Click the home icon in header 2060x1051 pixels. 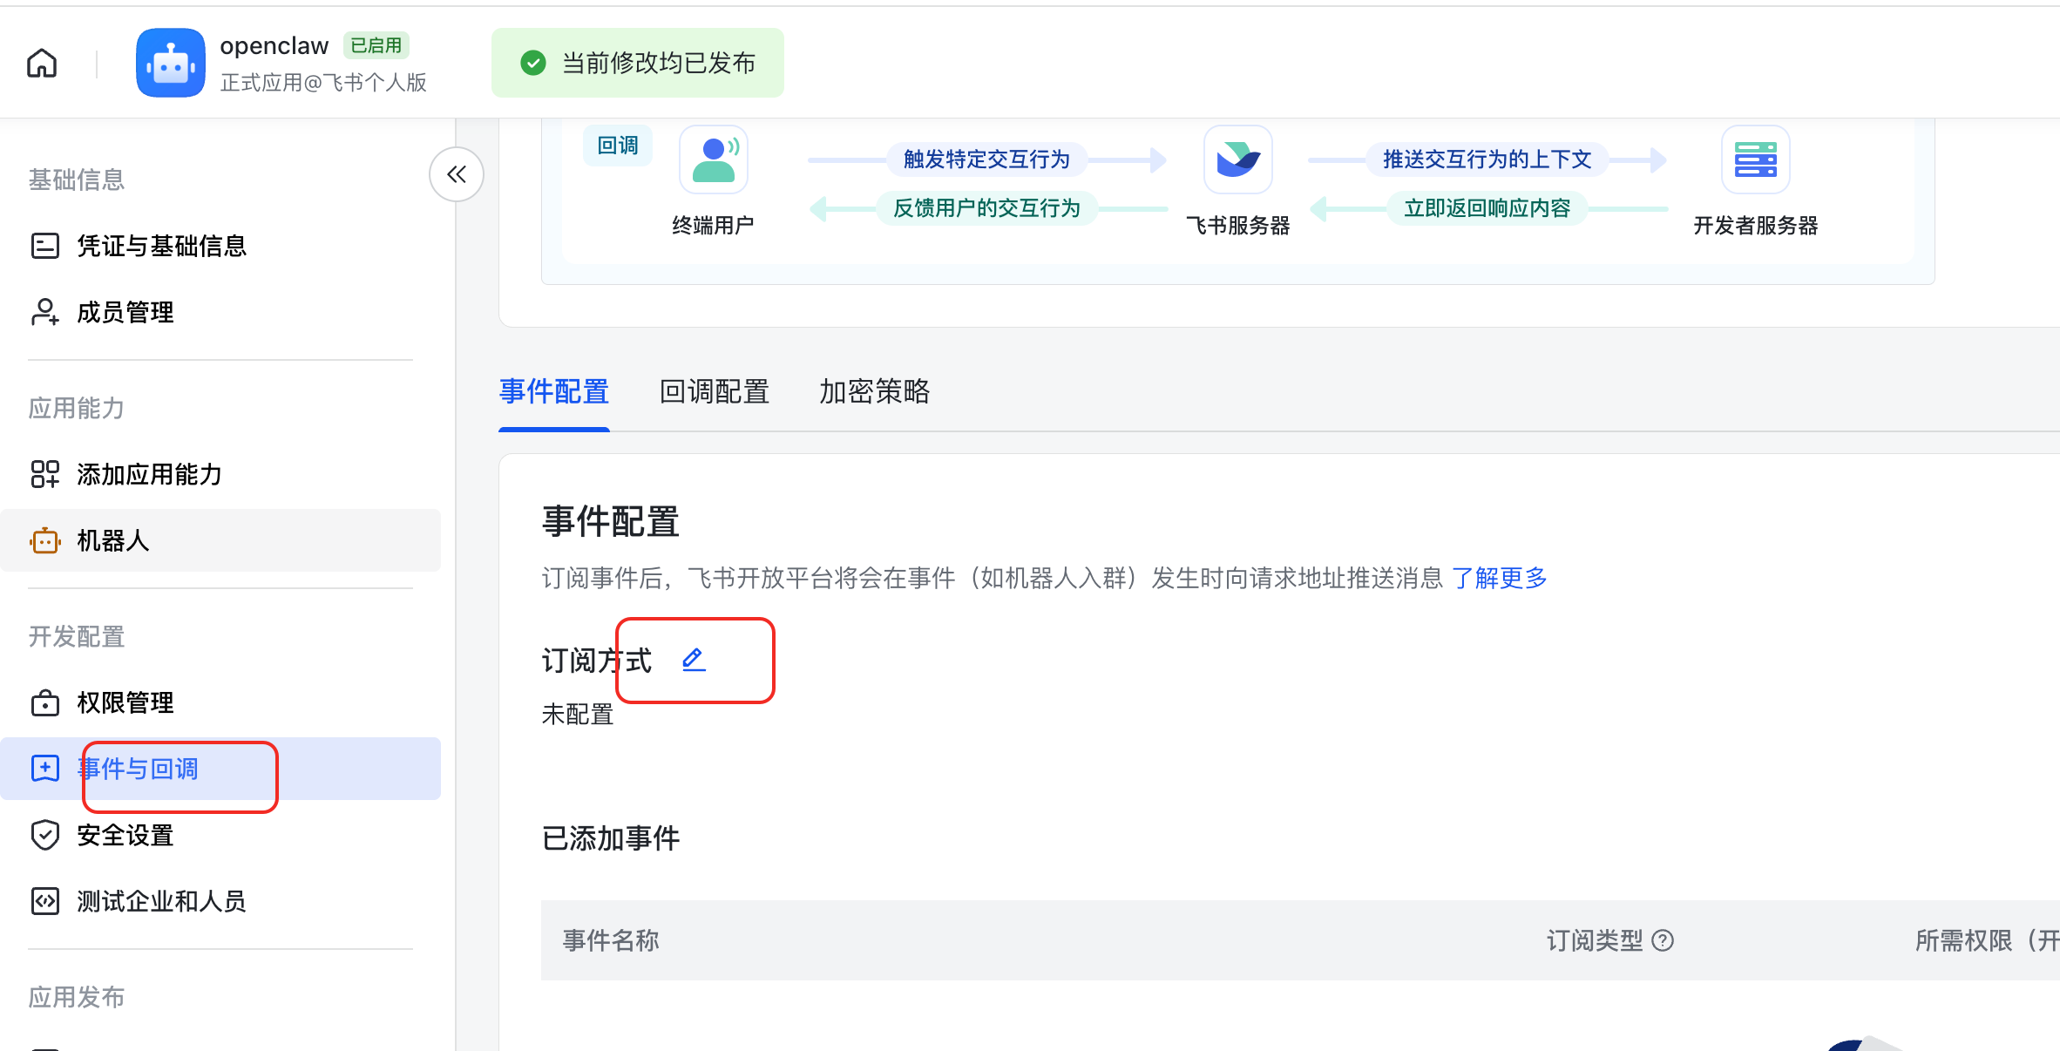[x=42, y=63]
